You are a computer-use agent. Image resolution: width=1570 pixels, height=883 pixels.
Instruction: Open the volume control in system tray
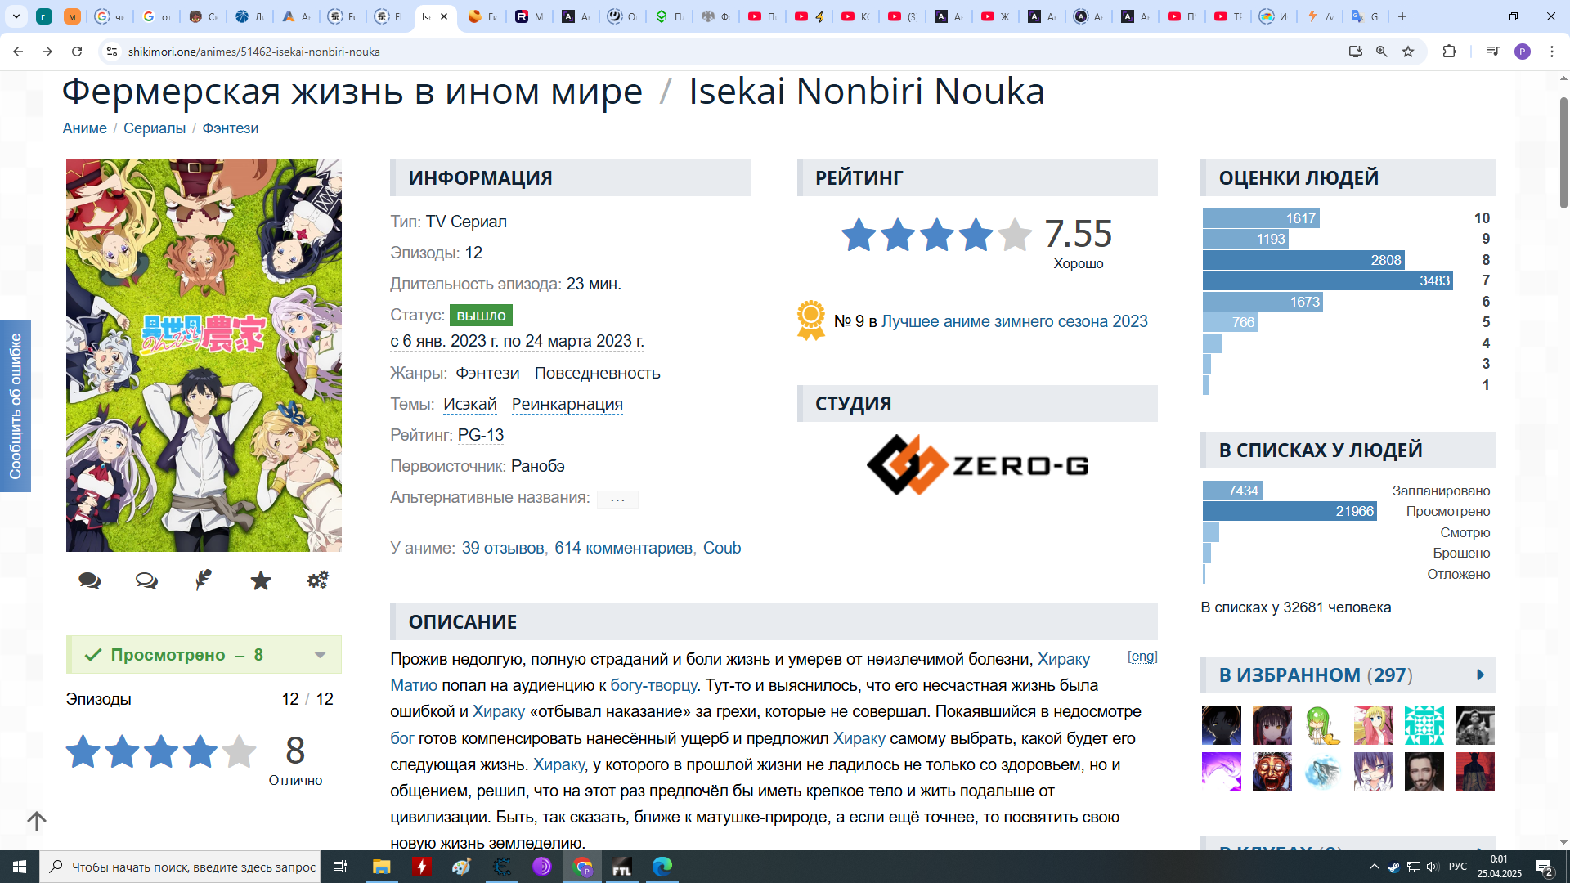point(1433,867)
